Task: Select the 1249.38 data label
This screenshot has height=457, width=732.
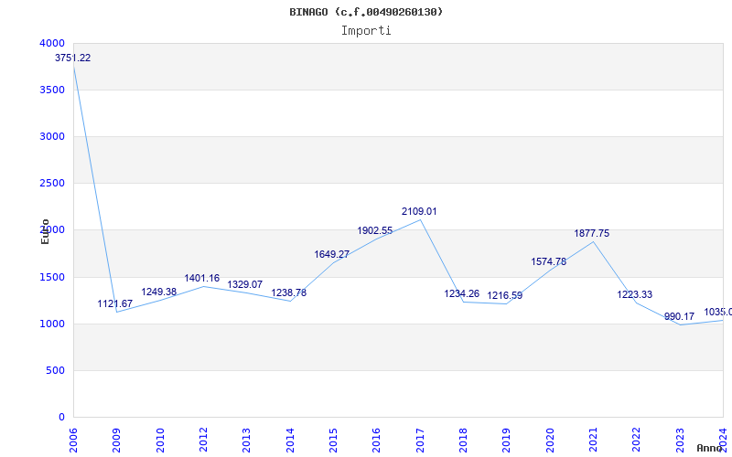Action: pos(158,292)
